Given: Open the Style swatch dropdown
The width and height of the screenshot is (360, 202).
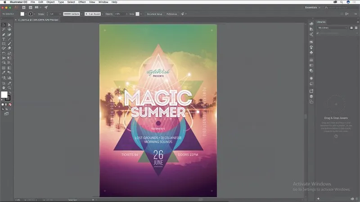Looking at the screenshot, I should point(141,14).
